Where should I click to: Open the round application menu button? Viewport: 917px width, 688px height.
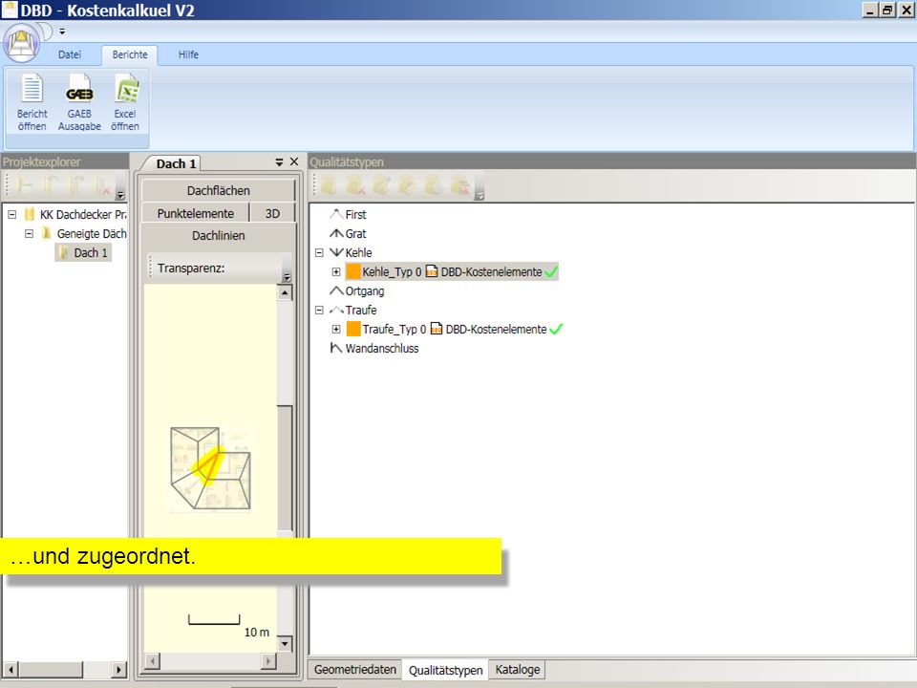[22, 43]
